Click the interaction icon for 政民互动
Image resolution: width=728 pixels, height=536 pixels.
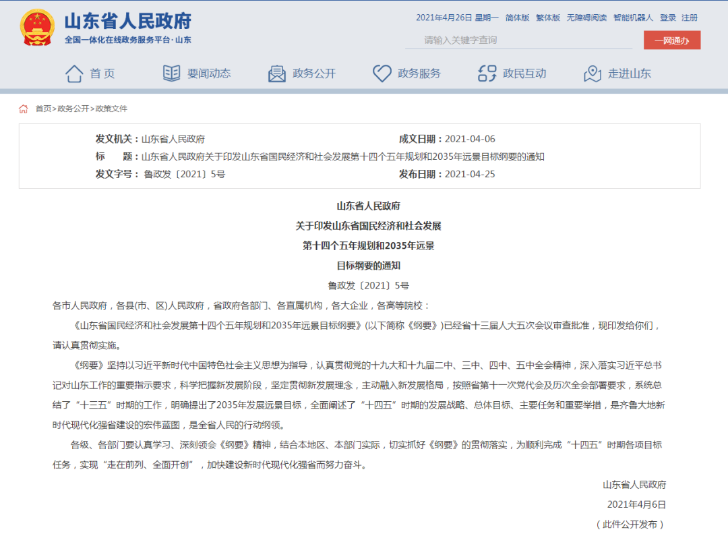pyautogui.click(x=487, y=73)
